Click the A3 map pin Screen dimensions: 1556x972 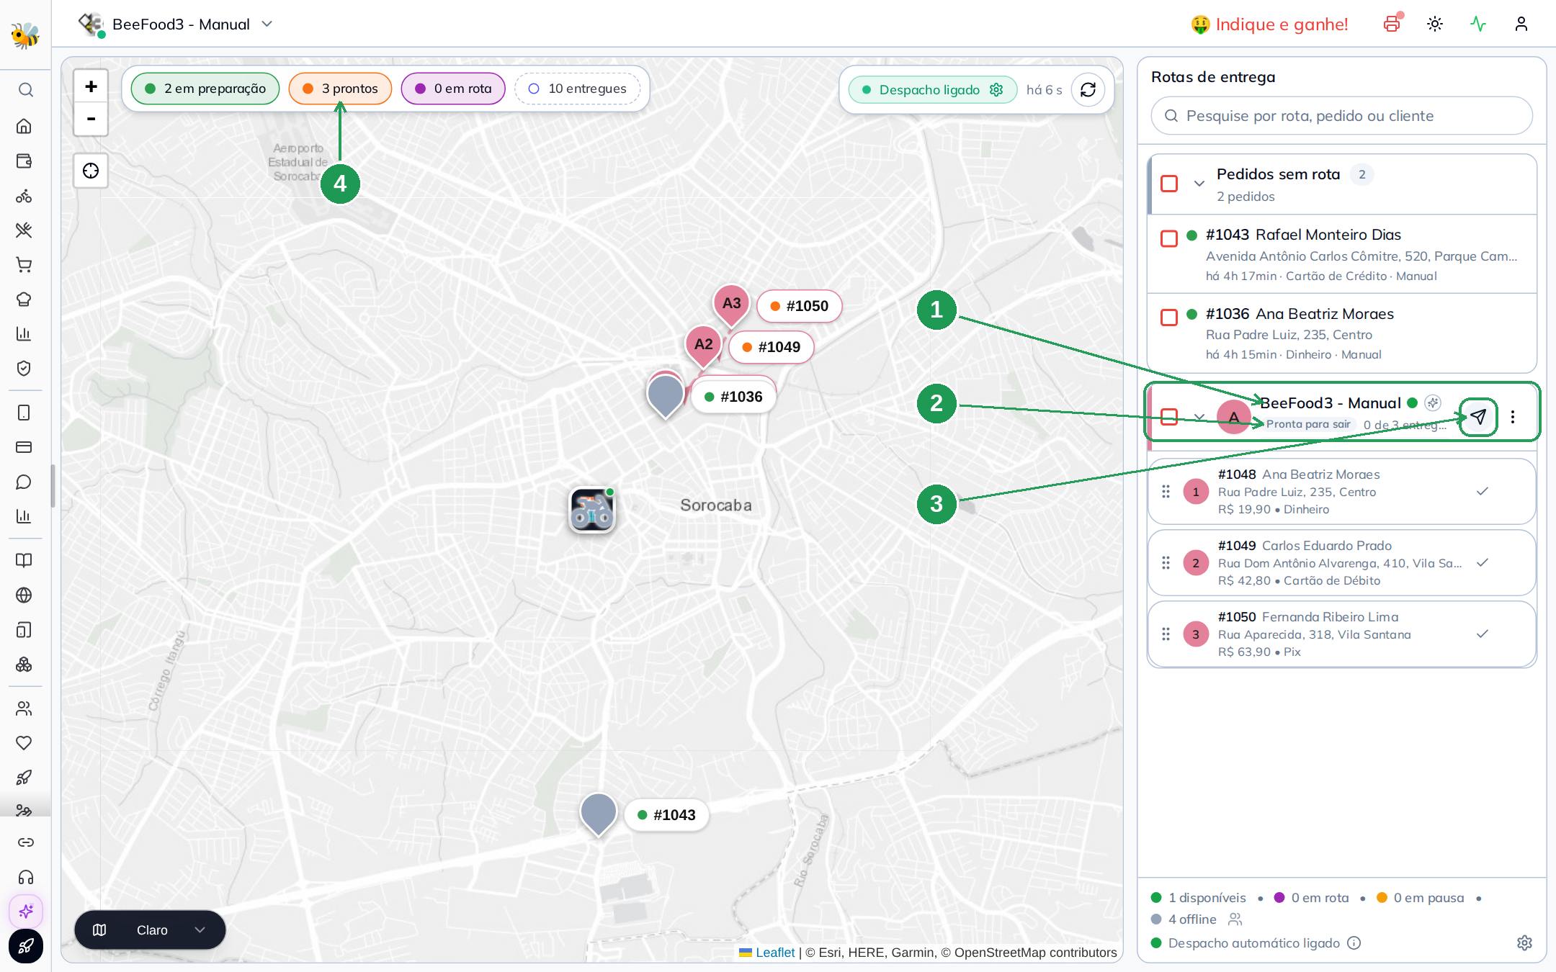(731, 306)
